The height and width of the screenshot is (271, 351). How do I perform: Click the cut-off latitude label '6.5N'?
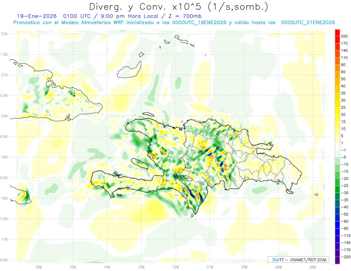coord(4,260)
